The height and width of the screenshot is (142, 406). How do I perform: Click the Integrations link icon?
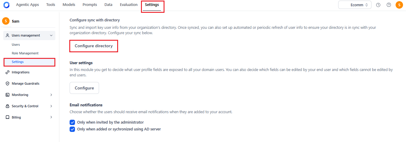pos(7,72)
